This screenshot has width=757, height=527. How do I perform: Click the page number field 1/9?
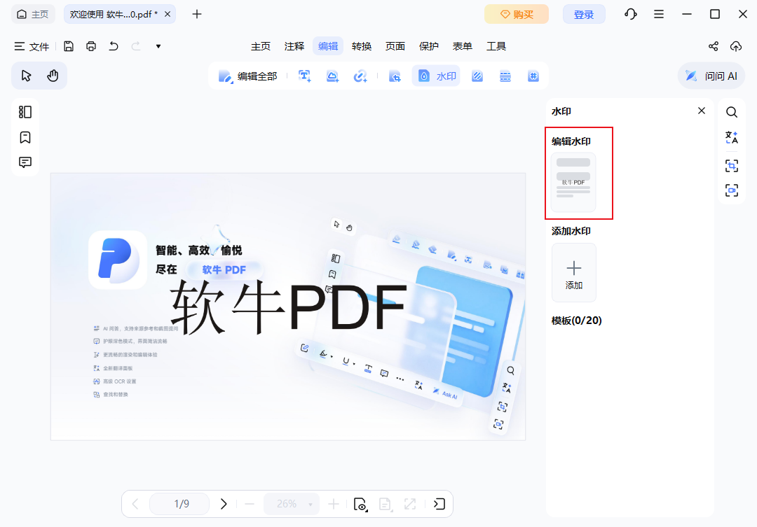tap(179, 504)
